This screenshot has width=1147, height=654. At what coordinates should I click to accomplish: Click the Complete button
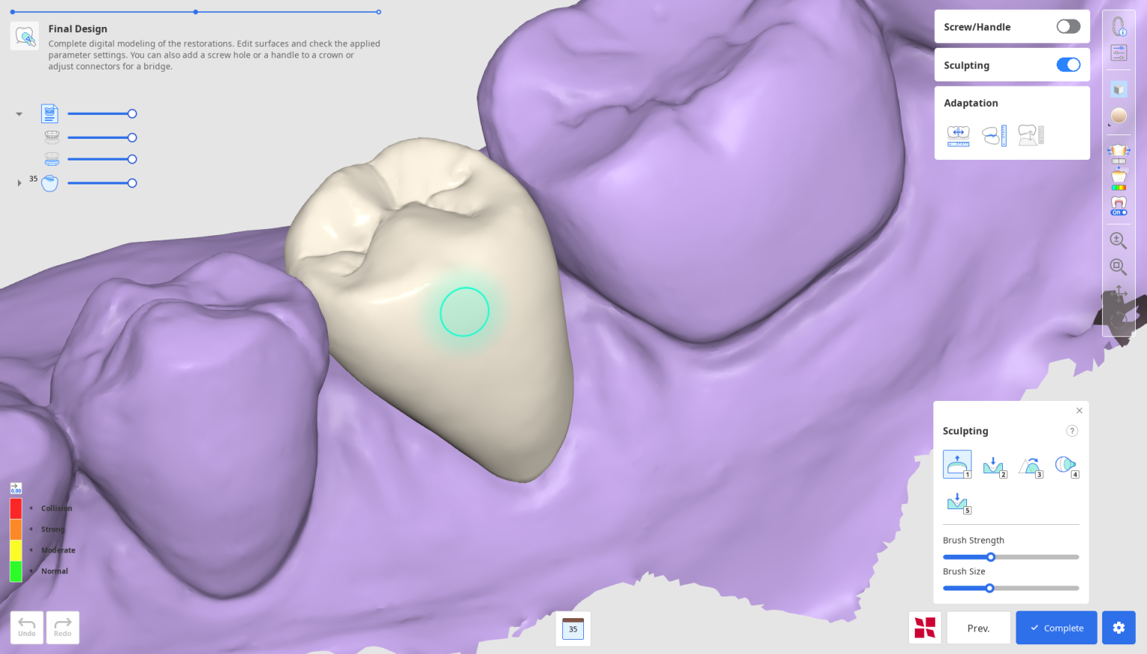[1056, 628]
